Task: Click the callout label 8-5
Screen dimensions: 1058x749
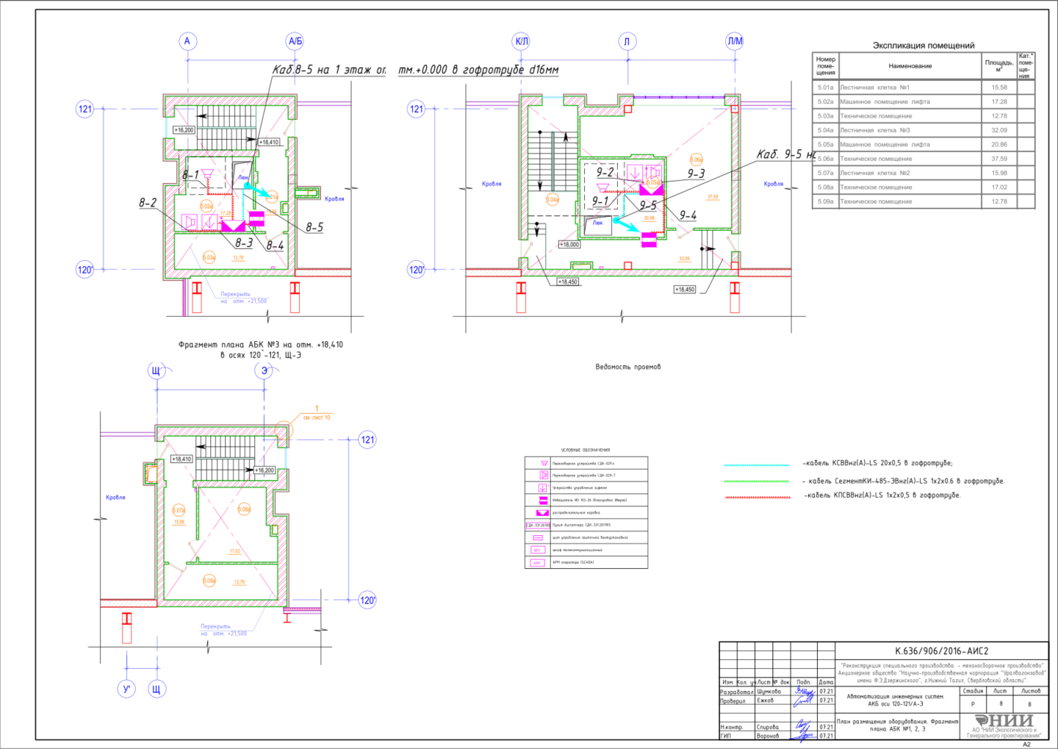Action: [314, 227]
